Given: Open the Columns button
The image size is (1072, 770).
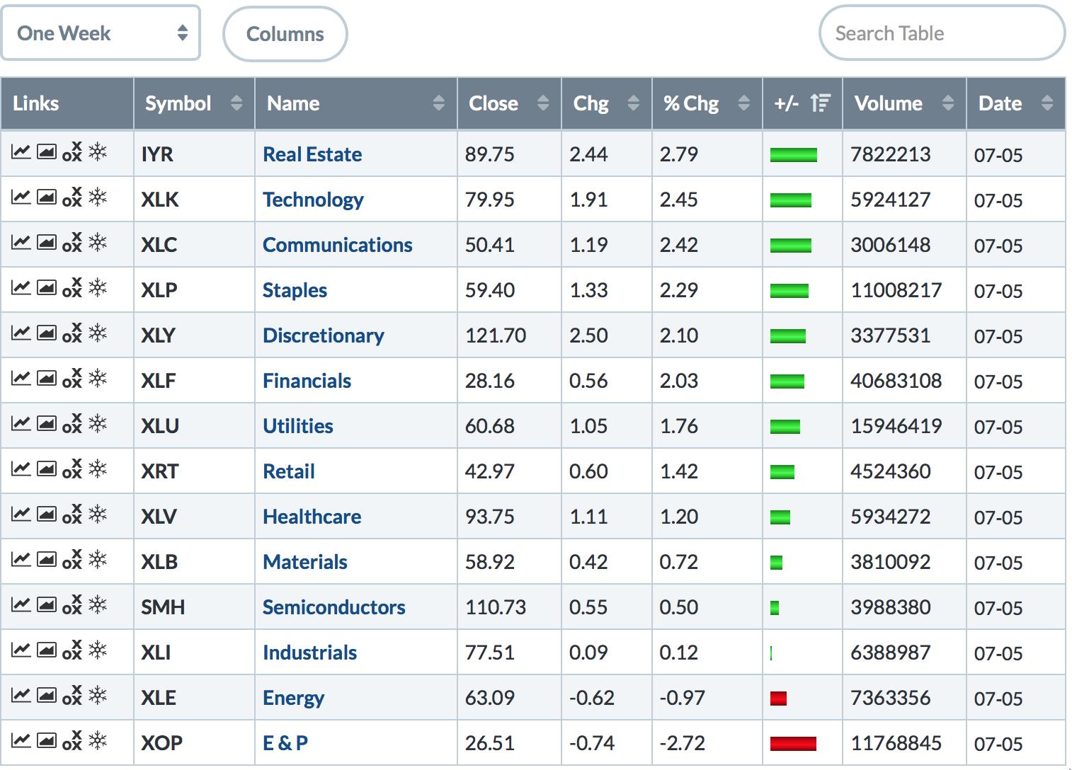Looking at the screenshot, I should [285, 34].
